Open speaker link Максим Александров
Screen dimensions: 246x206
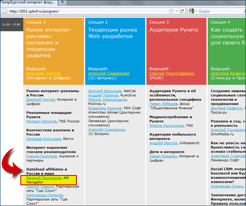tap(107, 100)
